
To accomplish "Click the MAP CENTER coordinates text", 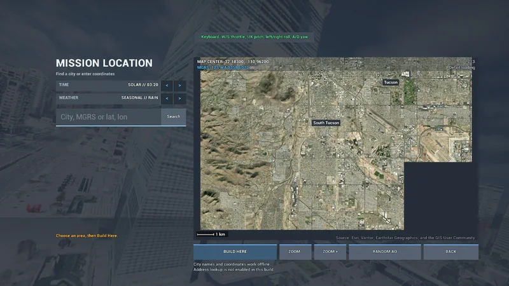I will click(x=233, y=62).
